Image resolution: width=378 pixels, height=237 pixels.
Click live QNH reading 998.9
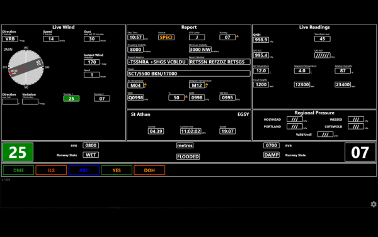point(261,40)
